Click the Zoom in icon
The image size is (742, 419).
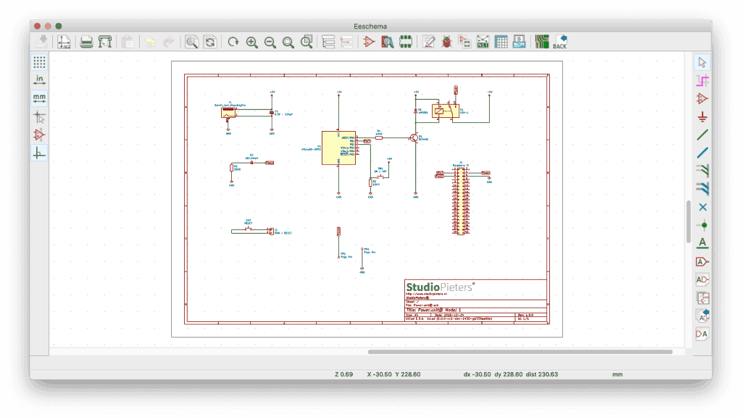pos(251,42)
